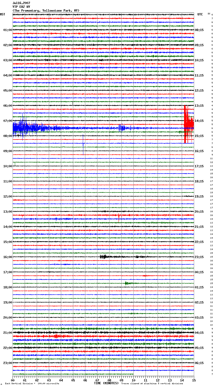The width and height of the screenshot is (214, 387).
Task: Click the TIME (MINUTES) axis title
Action: 106,383
